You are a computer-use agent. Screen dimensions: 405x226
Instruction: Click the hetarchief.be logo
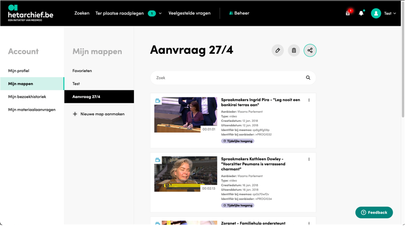click(31, 13)
